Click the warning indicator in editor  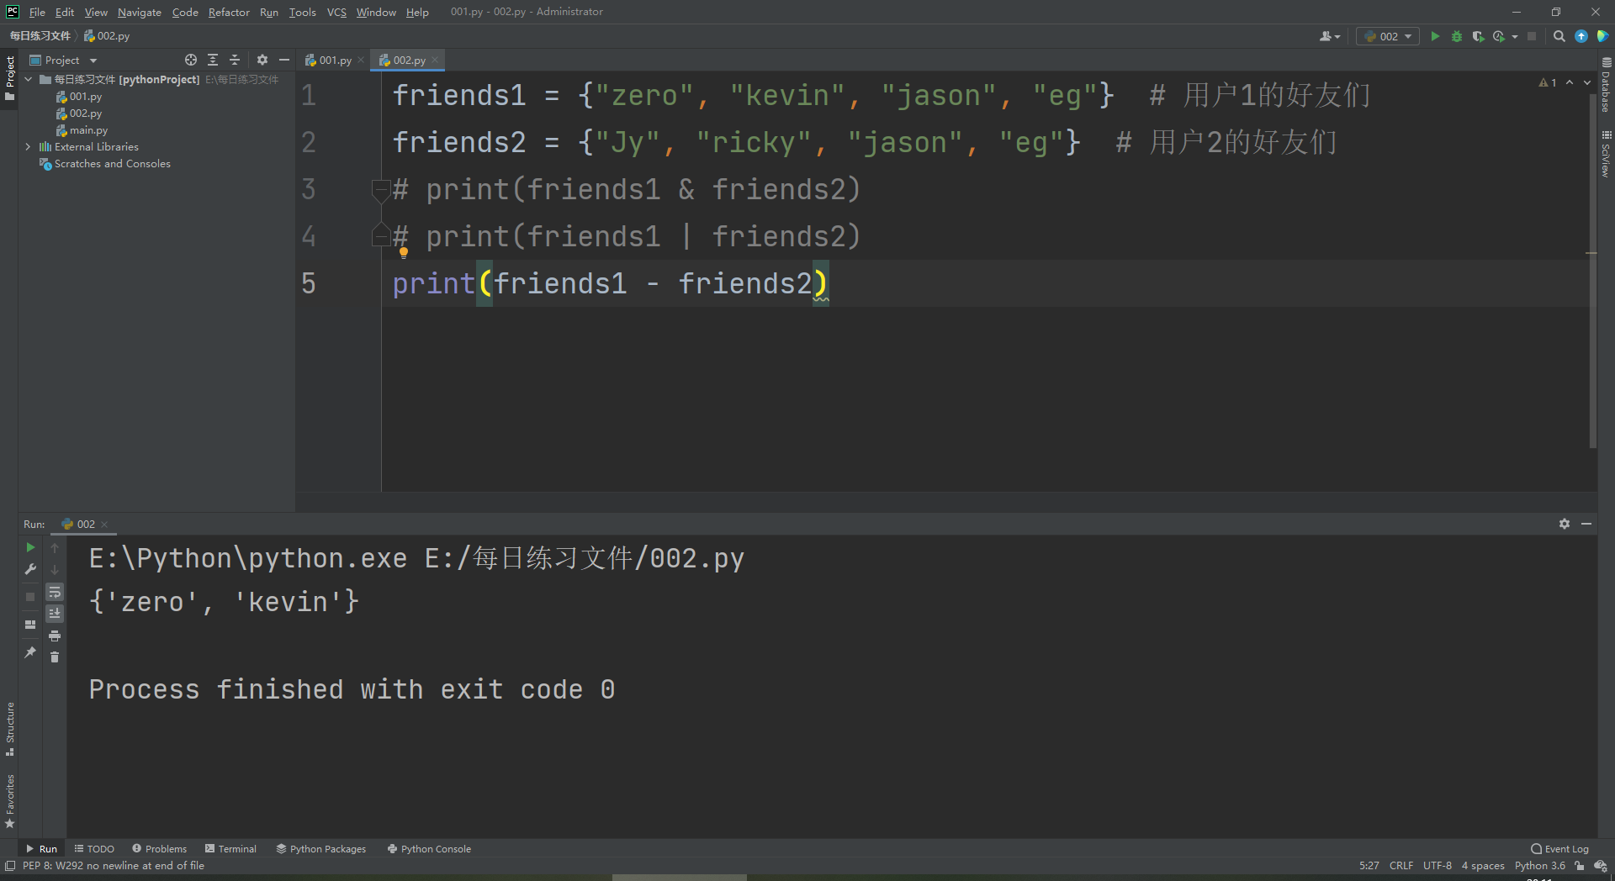[1548, 82]
